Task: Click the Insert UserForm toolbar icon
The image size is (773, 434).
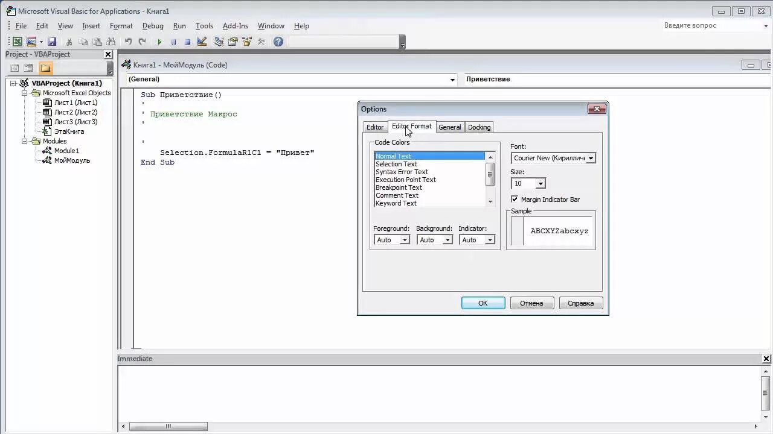Action: click(x=31, y=42)
